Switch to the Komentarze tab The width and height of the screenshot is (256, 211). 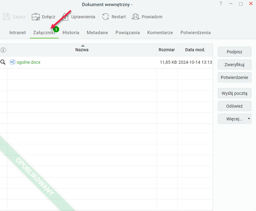160,33
